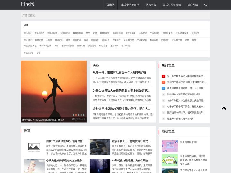Open hot article 《少年歌行》中为什么那么多绝顶高
The image size is (231, 173).
click(x=186, y=101)
